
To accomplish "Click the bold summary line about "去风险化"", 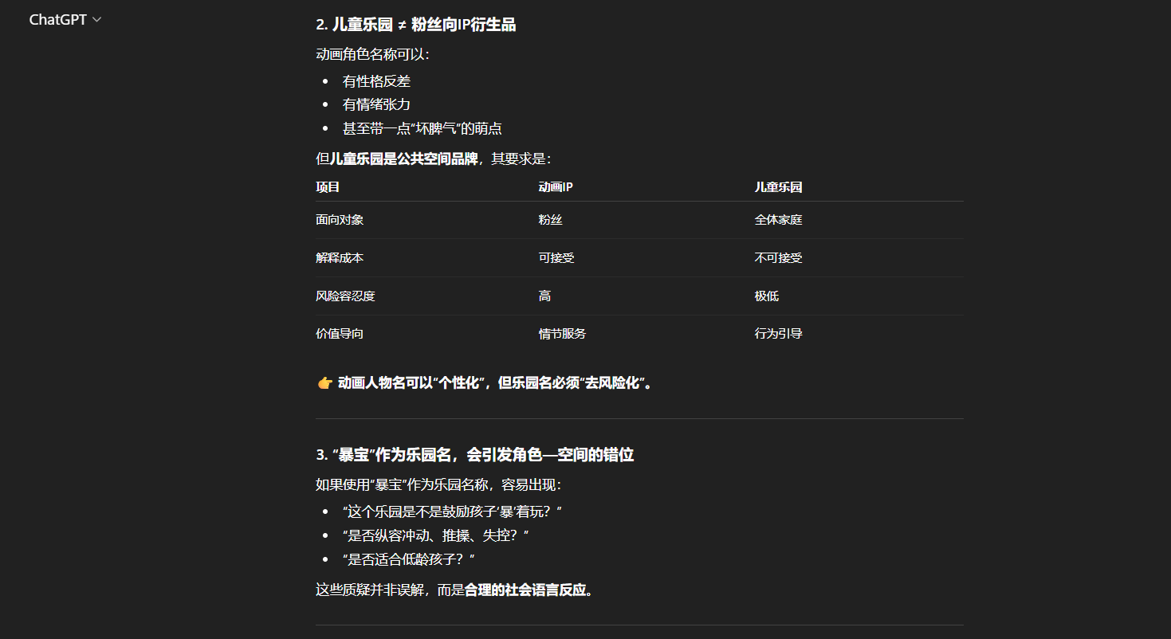I will [x=485, y=383].
